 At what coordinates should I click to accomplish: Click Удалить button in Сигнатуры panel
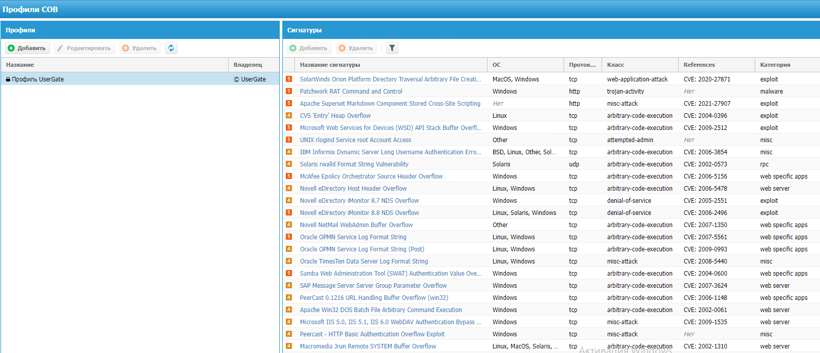[356, 48]
